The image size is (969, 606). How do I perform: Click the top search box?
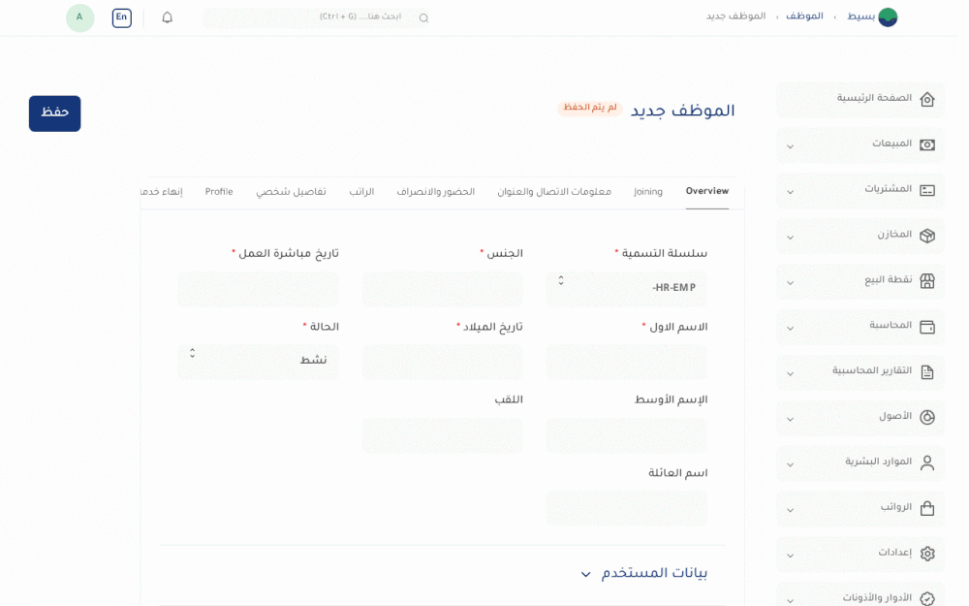pos(317,17)
